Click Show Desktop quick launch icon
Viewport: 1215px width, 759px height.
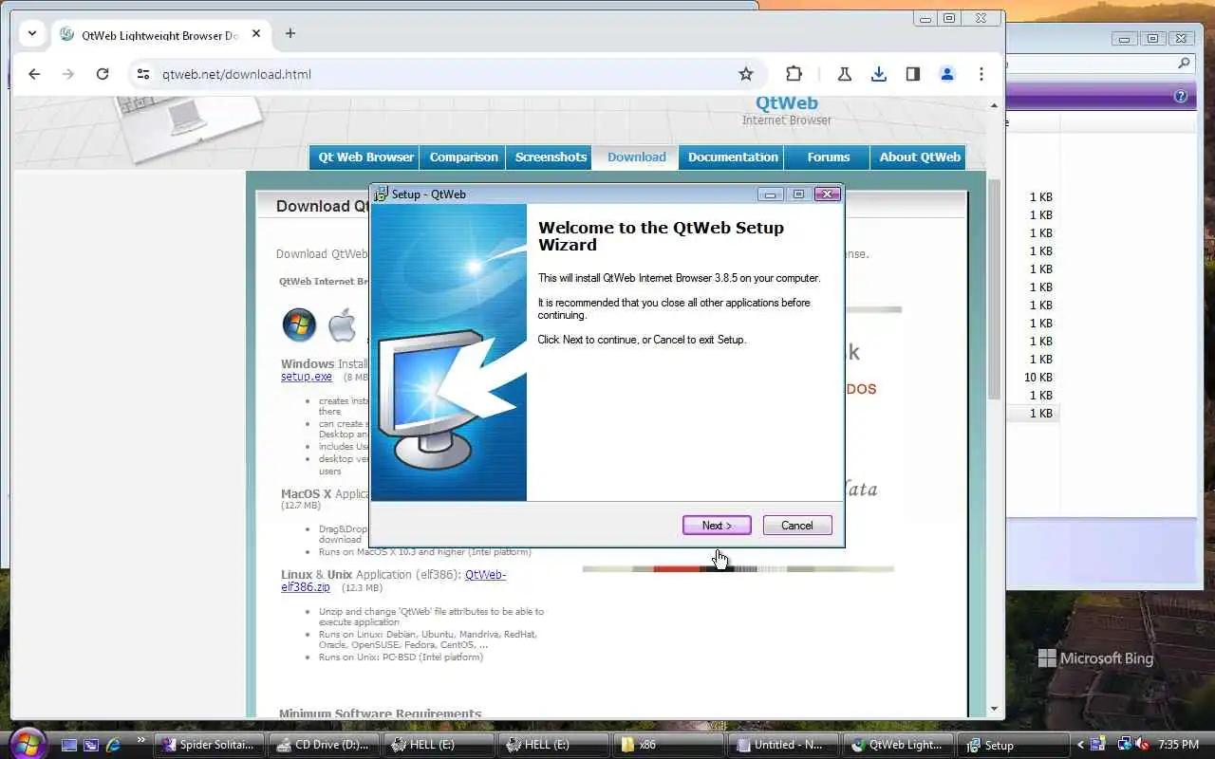69,745
